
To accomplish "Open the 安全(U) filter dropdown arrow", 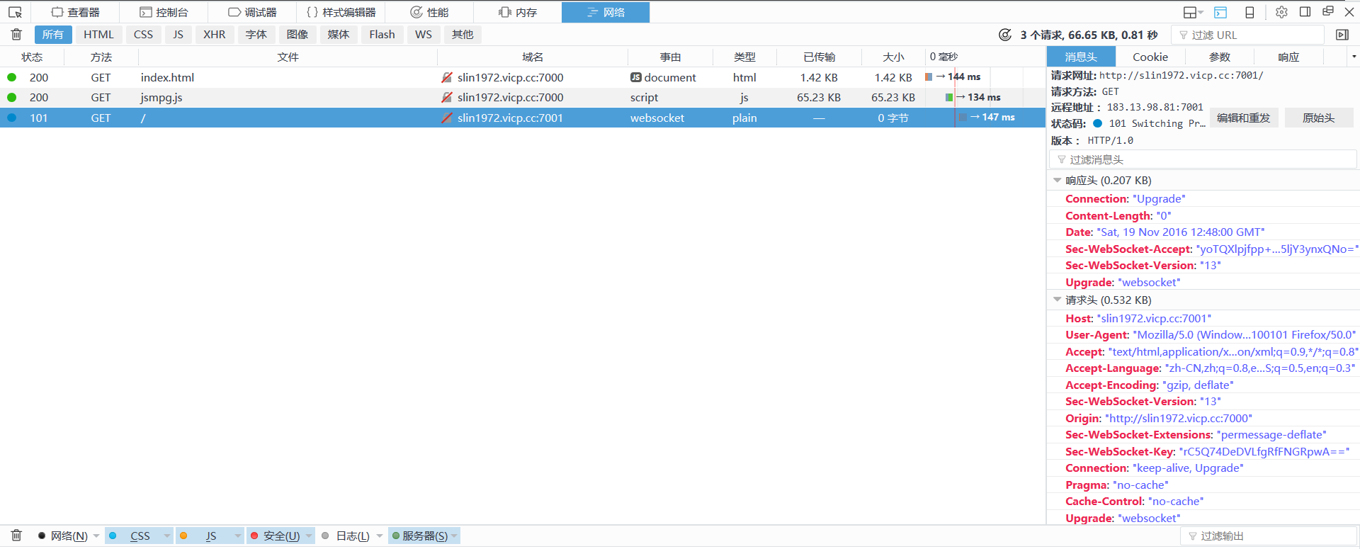I will coord(309,536).
